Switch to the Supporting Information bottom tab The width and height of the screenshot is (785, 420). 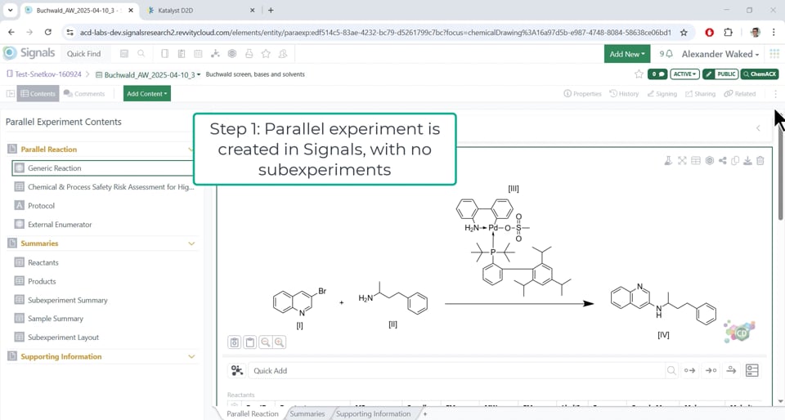[x=373, y=413]
